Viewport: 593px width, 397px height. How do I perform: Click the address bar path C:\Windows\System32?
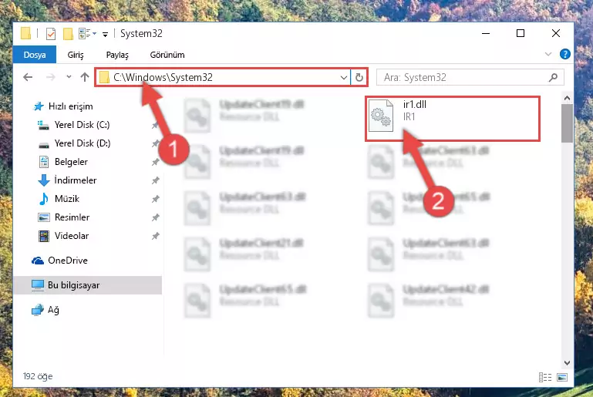[x=163, y=77]
